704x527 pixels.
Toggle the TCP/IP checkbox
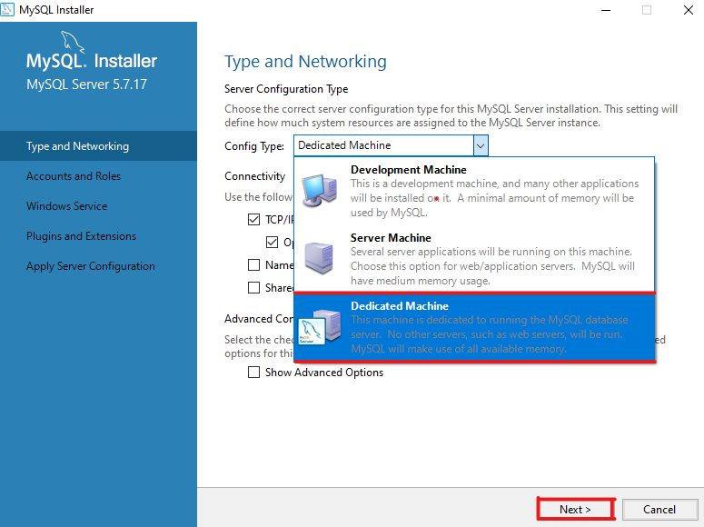(x=253, y=219)
